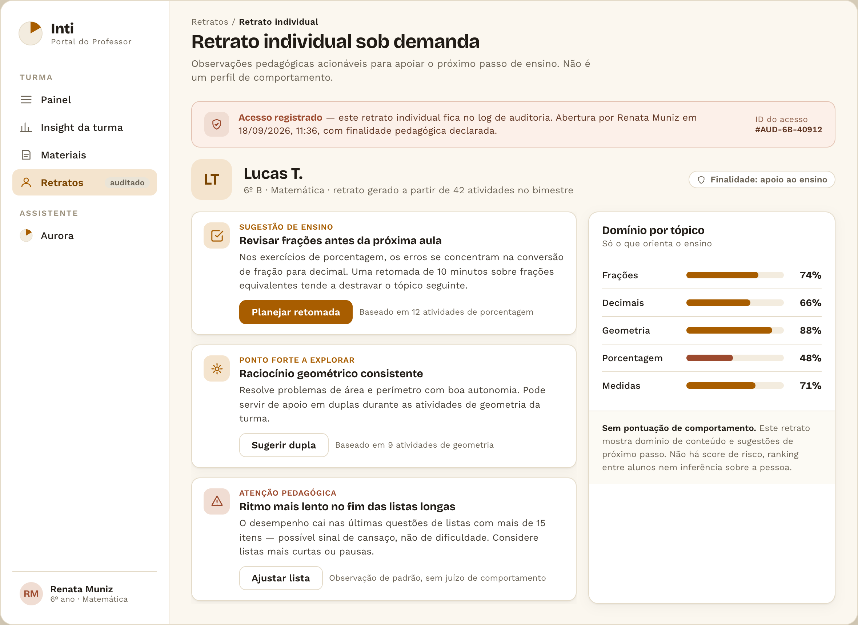Click the Retratos person icon
This screenshot has width=858, height=625.
click(x=26, y=183)
